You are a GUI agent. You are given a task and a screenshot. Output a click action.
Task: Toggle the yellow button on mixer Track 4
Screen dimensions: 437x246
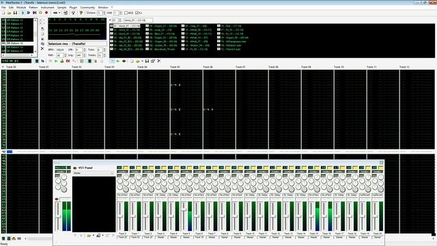tap(177, 167)
